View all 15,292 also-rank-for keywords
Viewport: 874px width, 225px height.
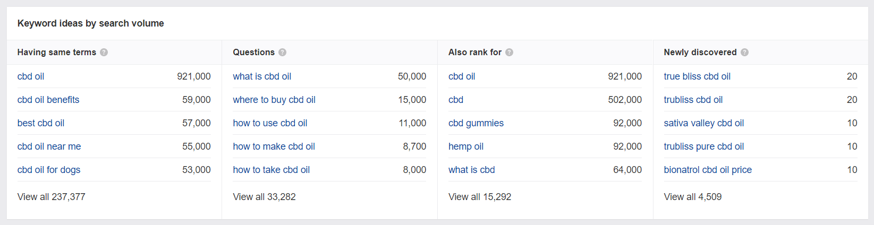pyautogui.click(x=480, y=197)
